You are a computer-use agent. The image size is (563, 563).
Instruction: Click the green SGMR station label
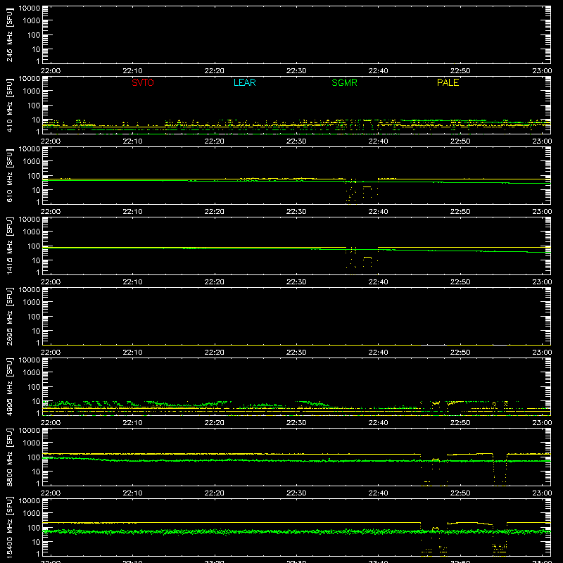pyautogui.click(x=344, y=82)
